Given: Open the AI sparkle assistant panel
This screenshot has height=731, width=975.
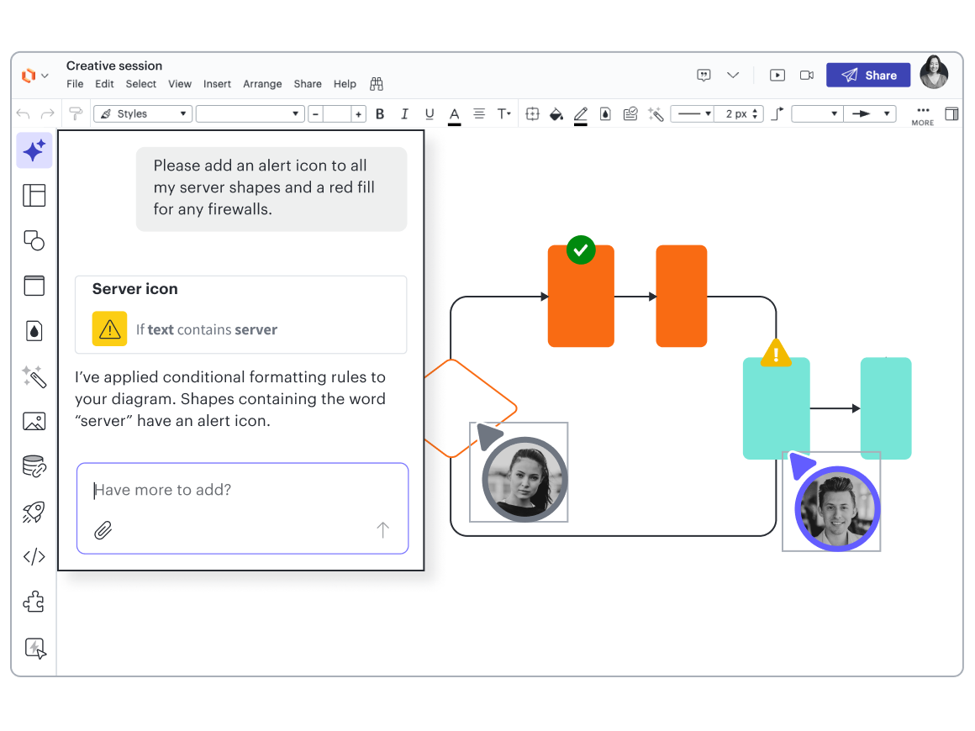Looking at the screenshot, I should tap(34, 150).
